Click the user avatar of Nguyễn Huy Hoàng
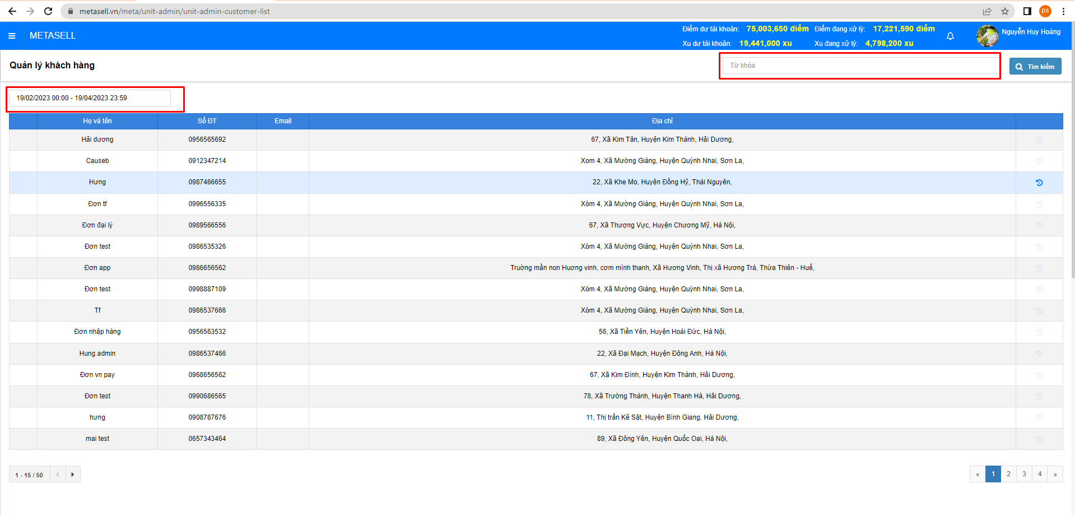The height and width of the screenshot is (516, 1075). [987, 36]
